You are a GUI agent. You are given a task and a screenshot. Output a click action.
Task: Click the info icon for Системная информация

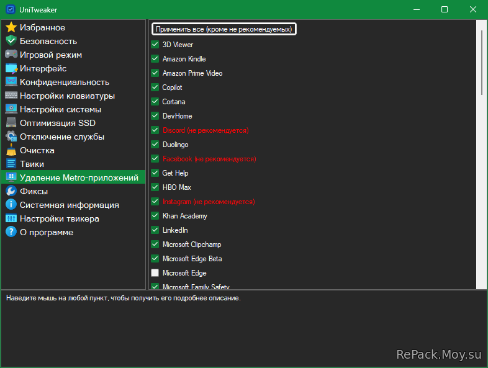pos(11,205)
